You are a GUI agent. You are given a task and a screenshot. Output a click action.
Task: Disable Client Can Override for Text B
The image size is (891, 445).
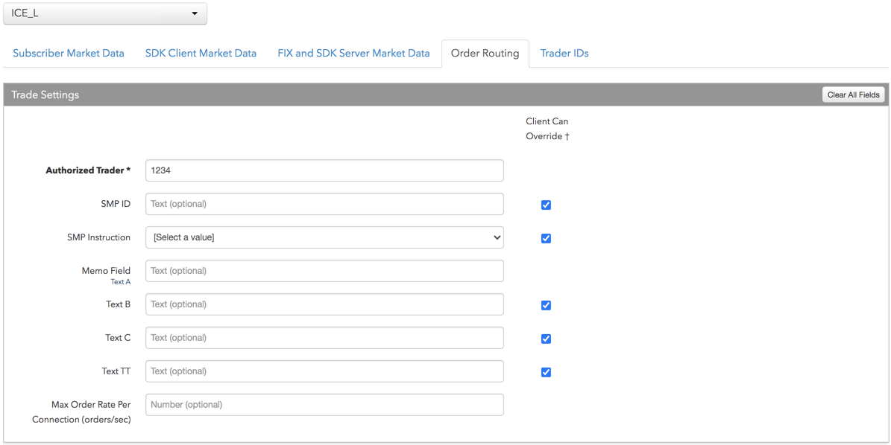pos(546,305)
